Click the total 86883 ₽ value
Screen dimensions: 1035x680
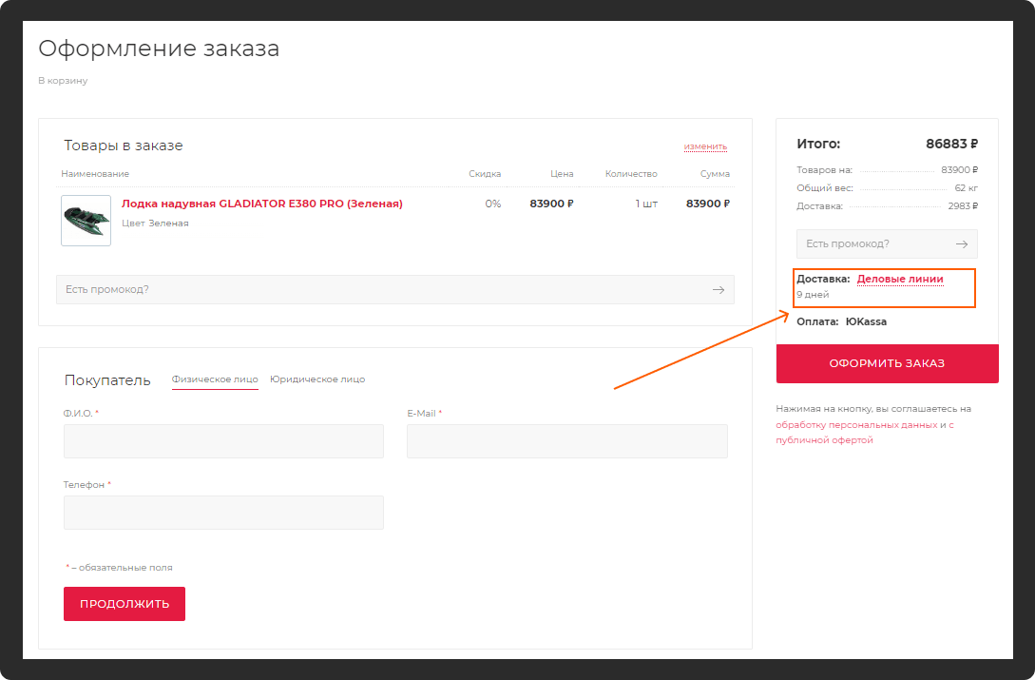pos(951,144)
